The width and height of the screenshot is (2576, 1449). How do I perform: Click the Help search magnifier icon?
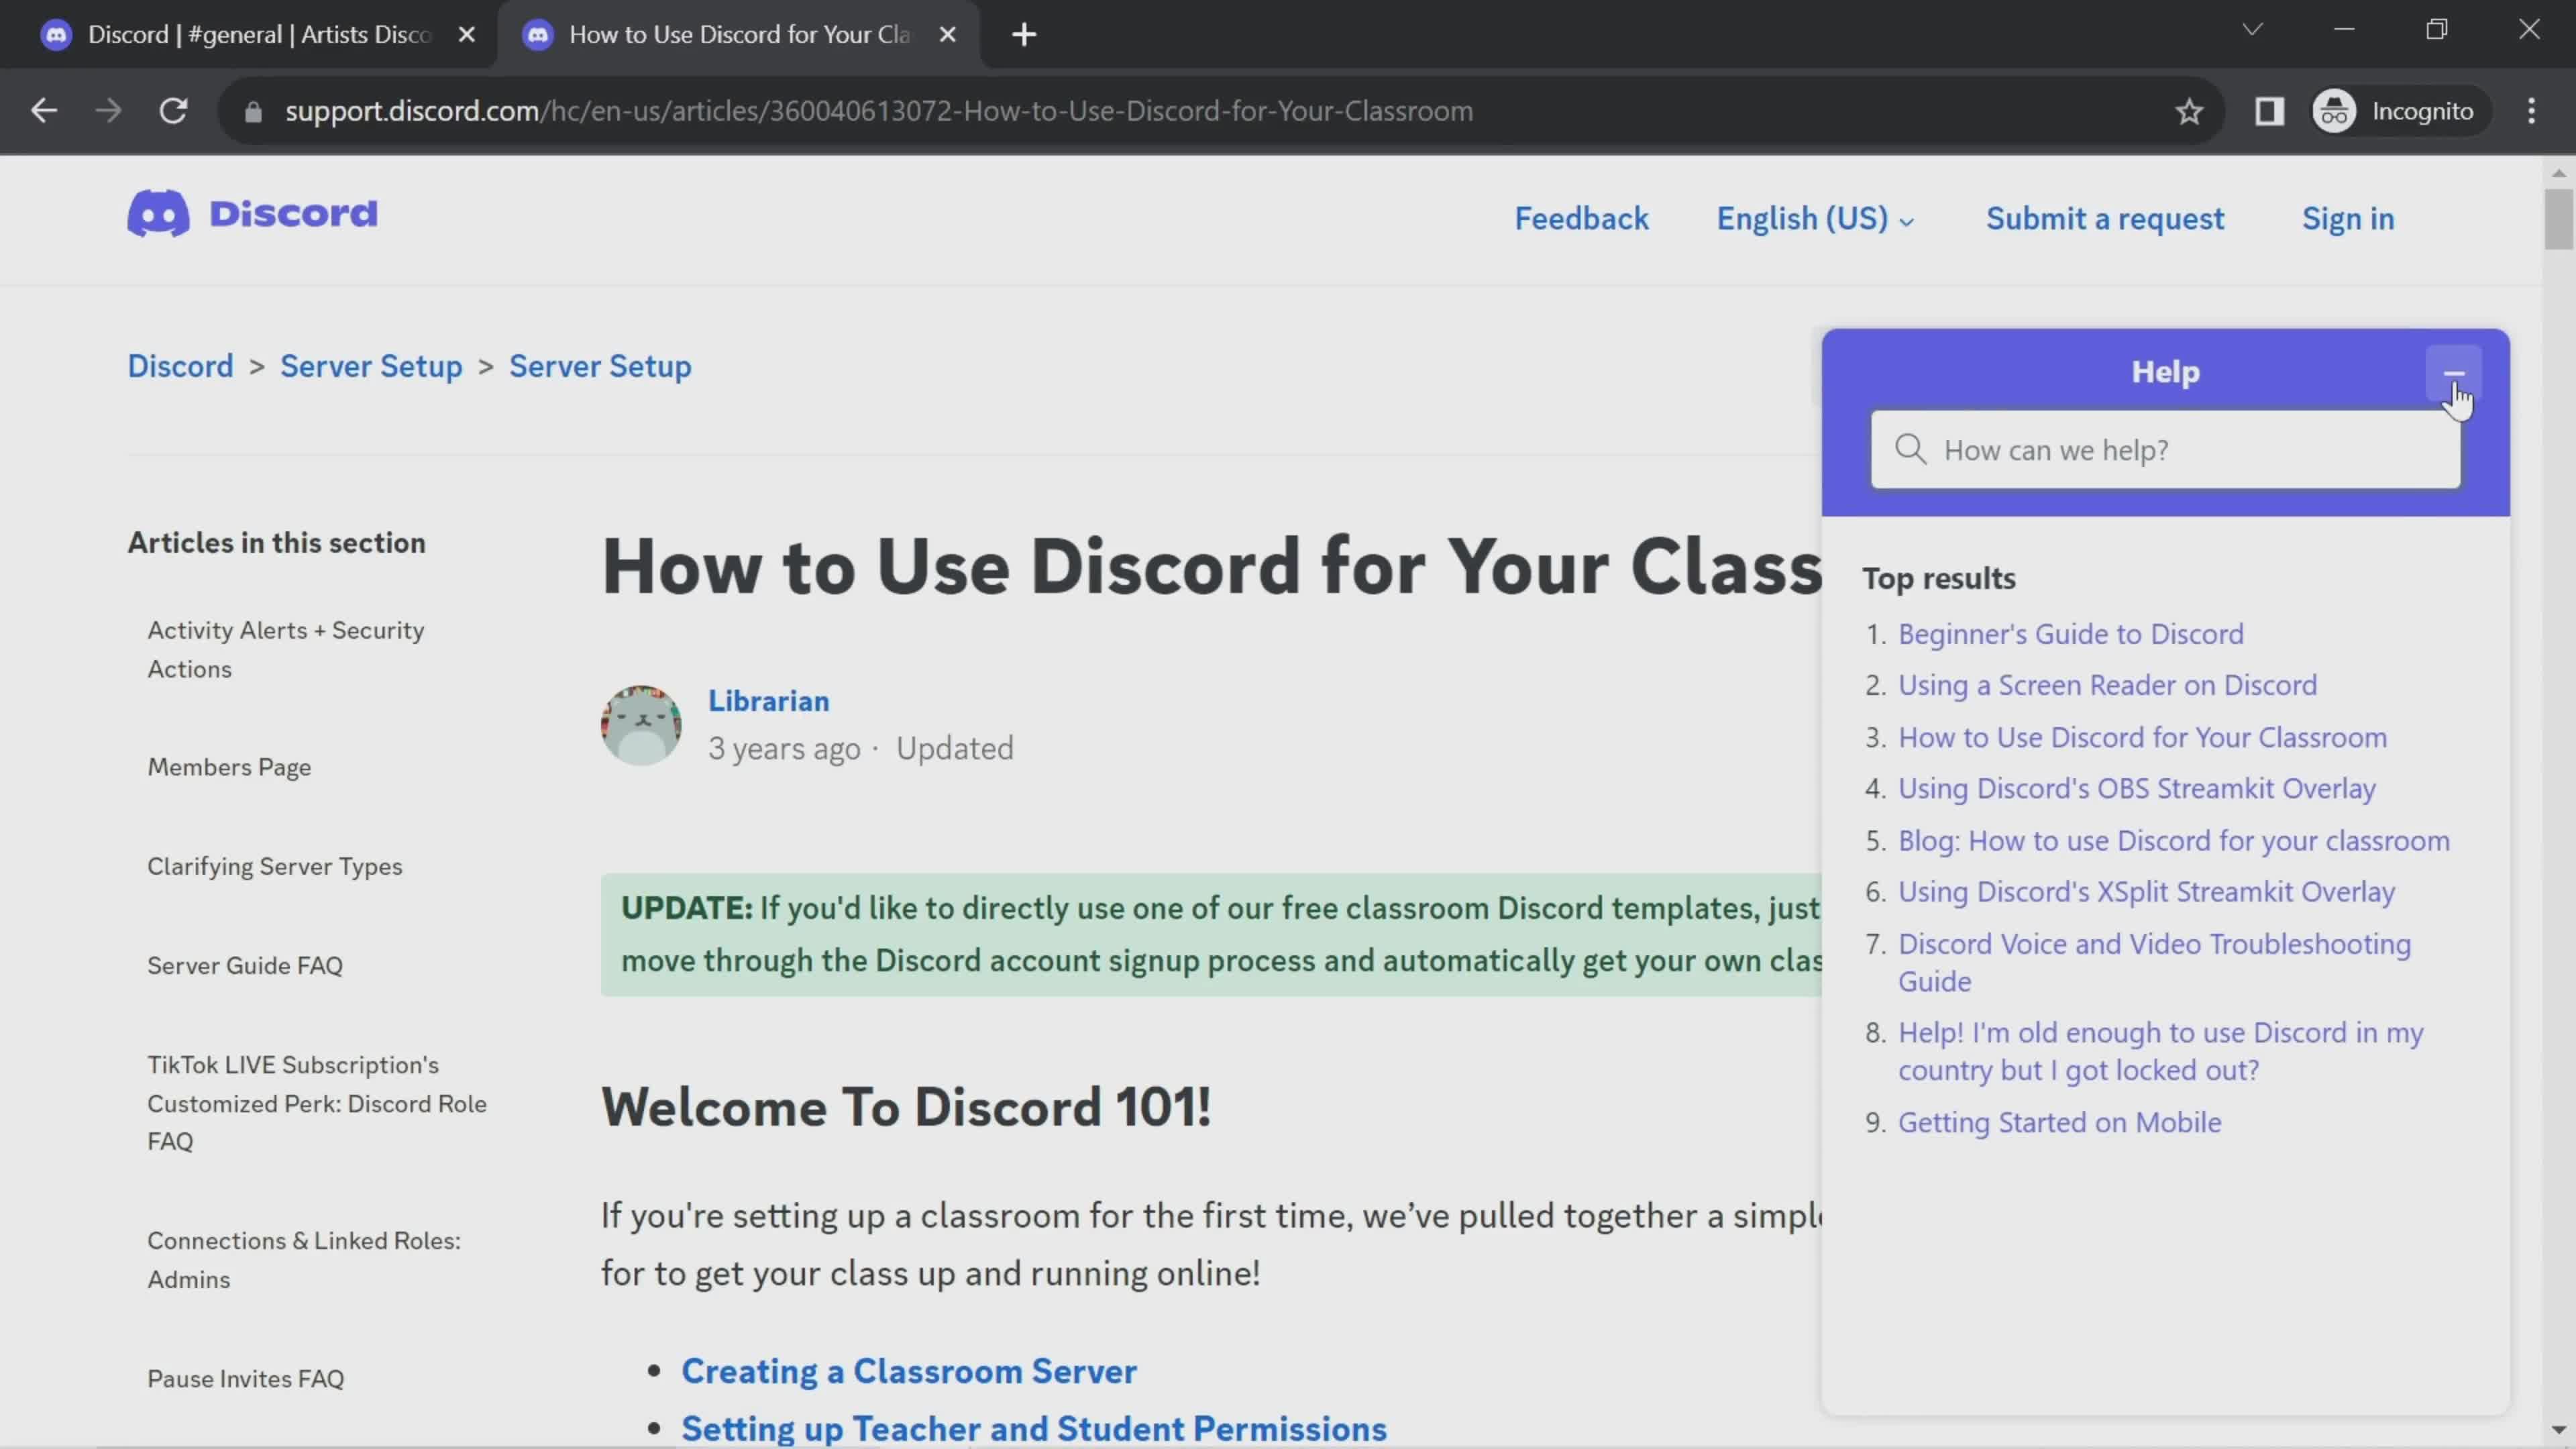tap(1910, 449)
